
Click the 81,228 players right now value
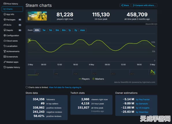65,15
